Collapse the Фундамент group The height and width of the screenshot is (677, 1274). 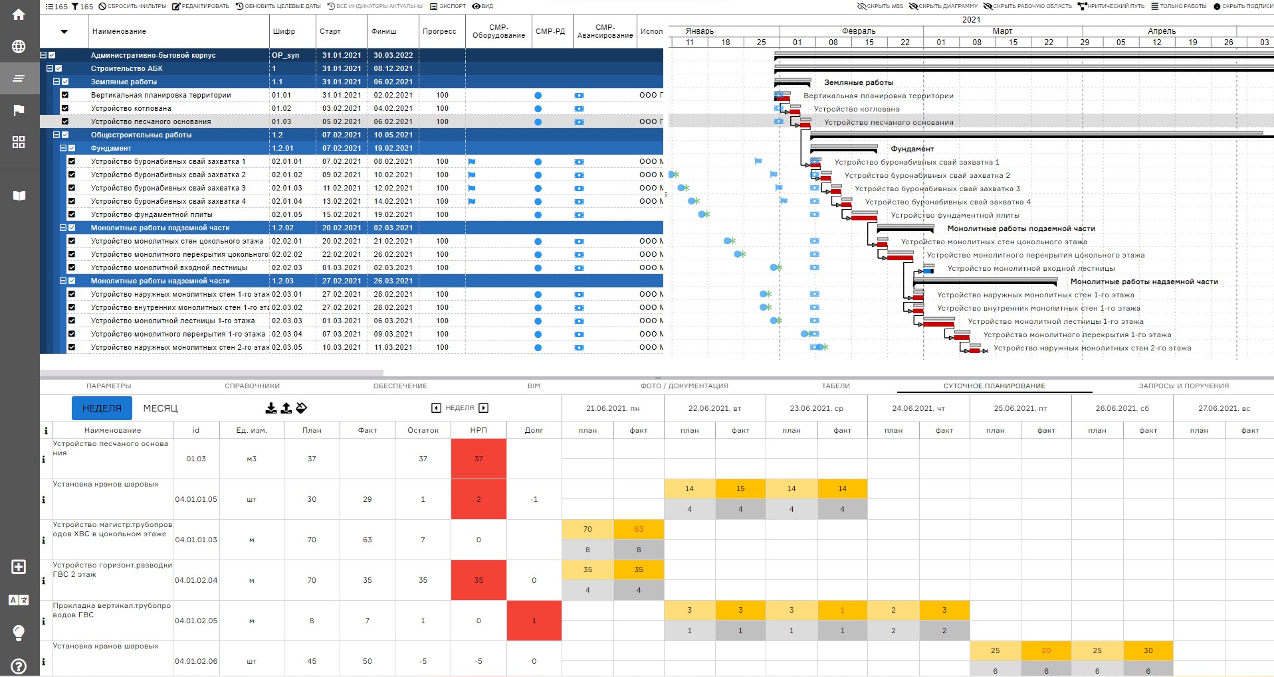point(63,148)
